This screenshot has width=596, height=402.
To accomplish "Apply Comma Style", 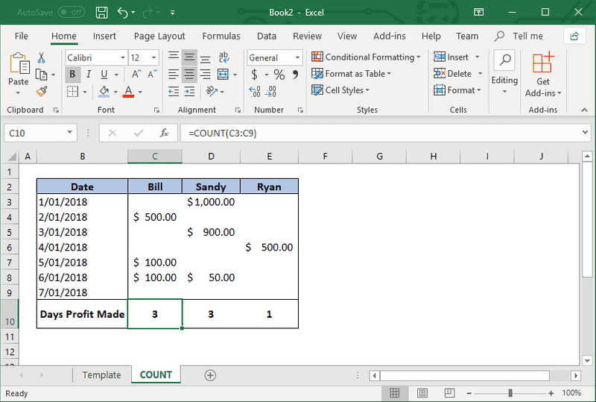I will [295, 75].
